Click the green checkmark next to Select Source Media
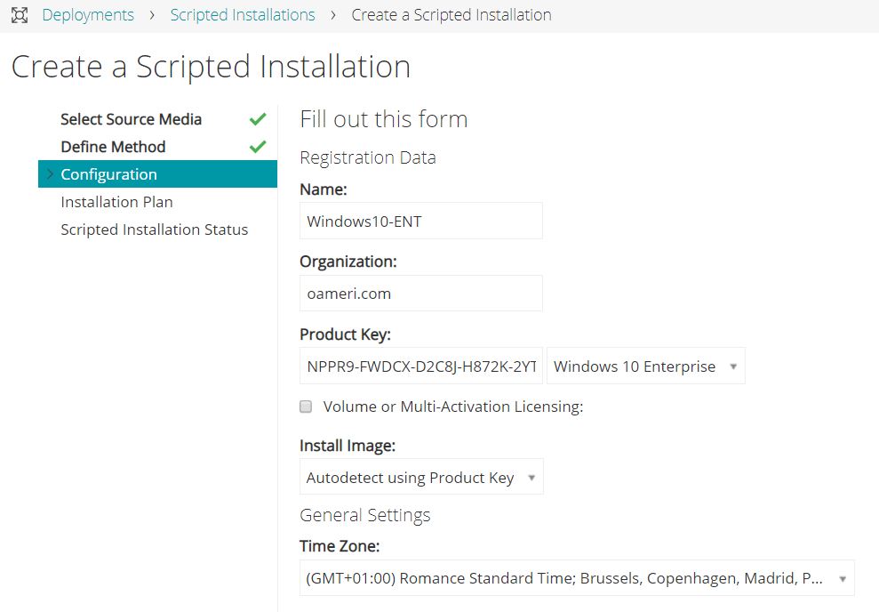Image resolution: width=879 pixels, height=612 pixels. coord(258,119)
